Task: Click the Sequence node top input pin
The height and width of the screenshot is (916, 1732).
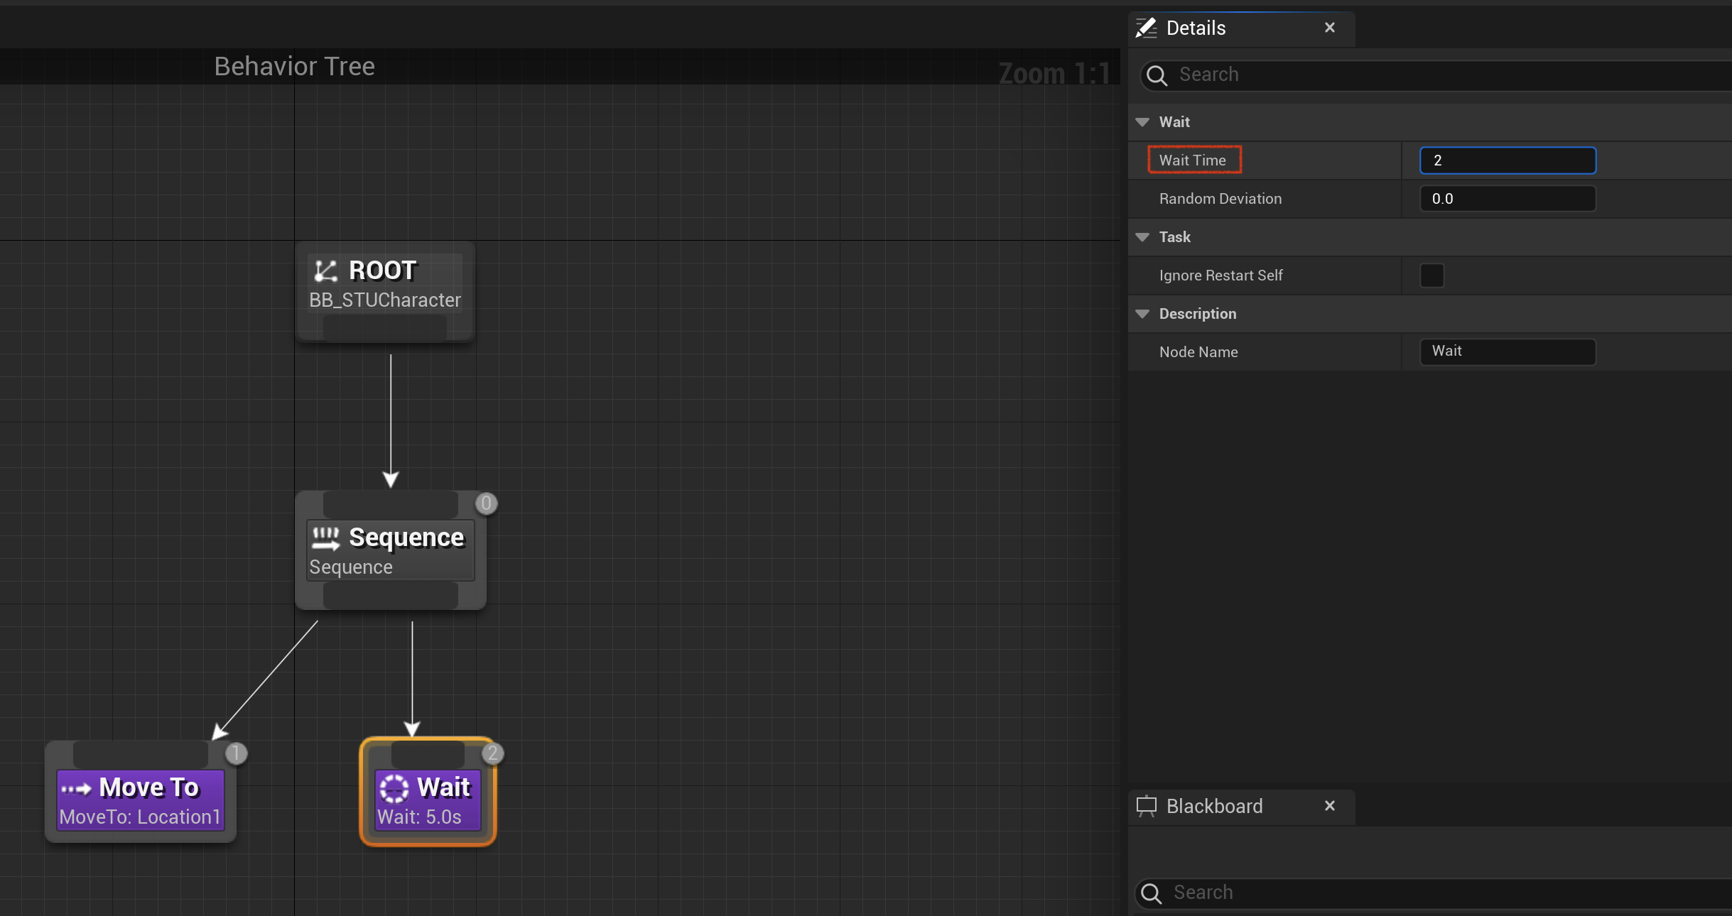Action: pyautogui.click(x=391, y=505)
